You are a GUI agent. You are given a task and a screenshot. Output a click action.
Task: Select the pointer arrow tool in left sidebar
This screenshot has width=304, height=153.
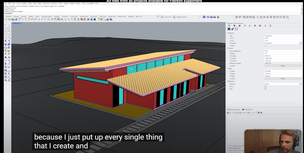pos(5,24)
